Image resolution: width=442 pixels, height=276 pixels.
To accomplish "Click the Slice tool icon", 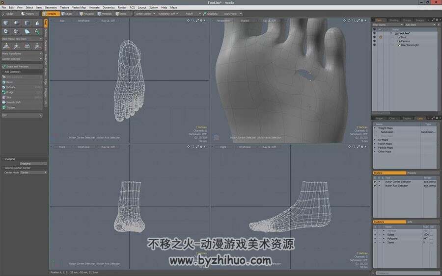I will click(4, 98).
